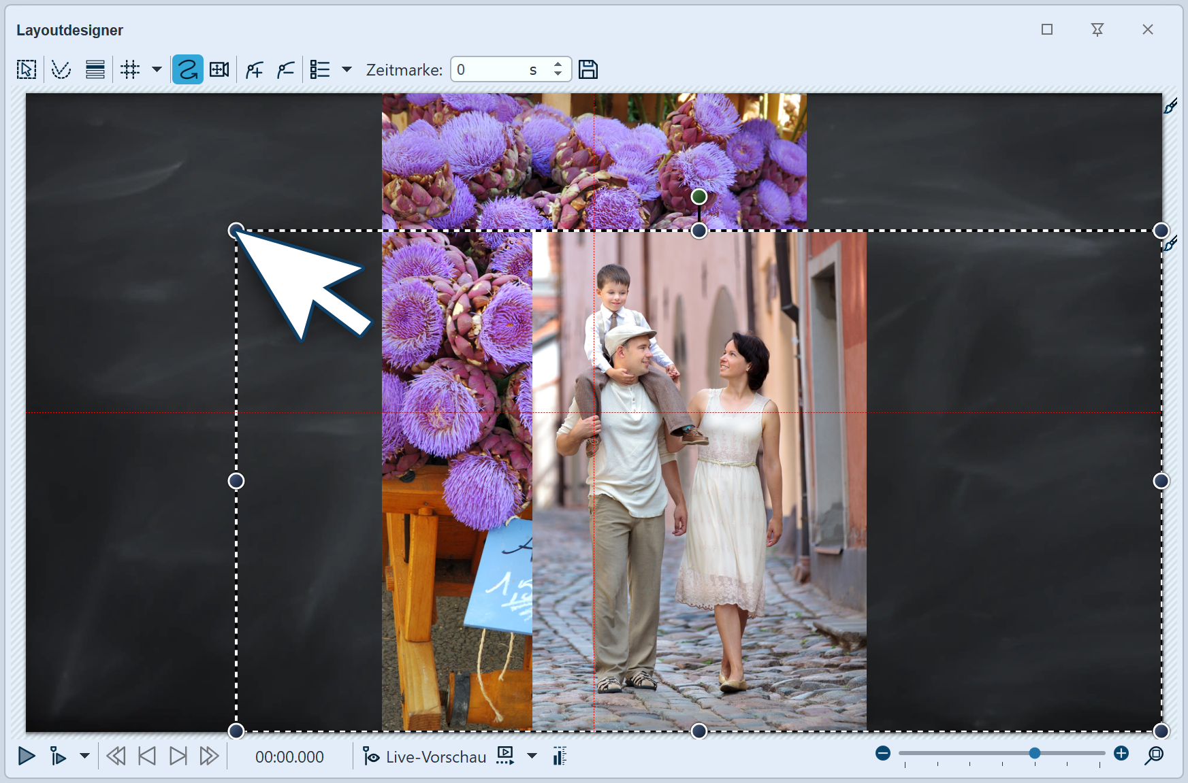Delete the selected keyframe point
The image size is (1188, 783).
pyautogui.click(x=286, y=69)
